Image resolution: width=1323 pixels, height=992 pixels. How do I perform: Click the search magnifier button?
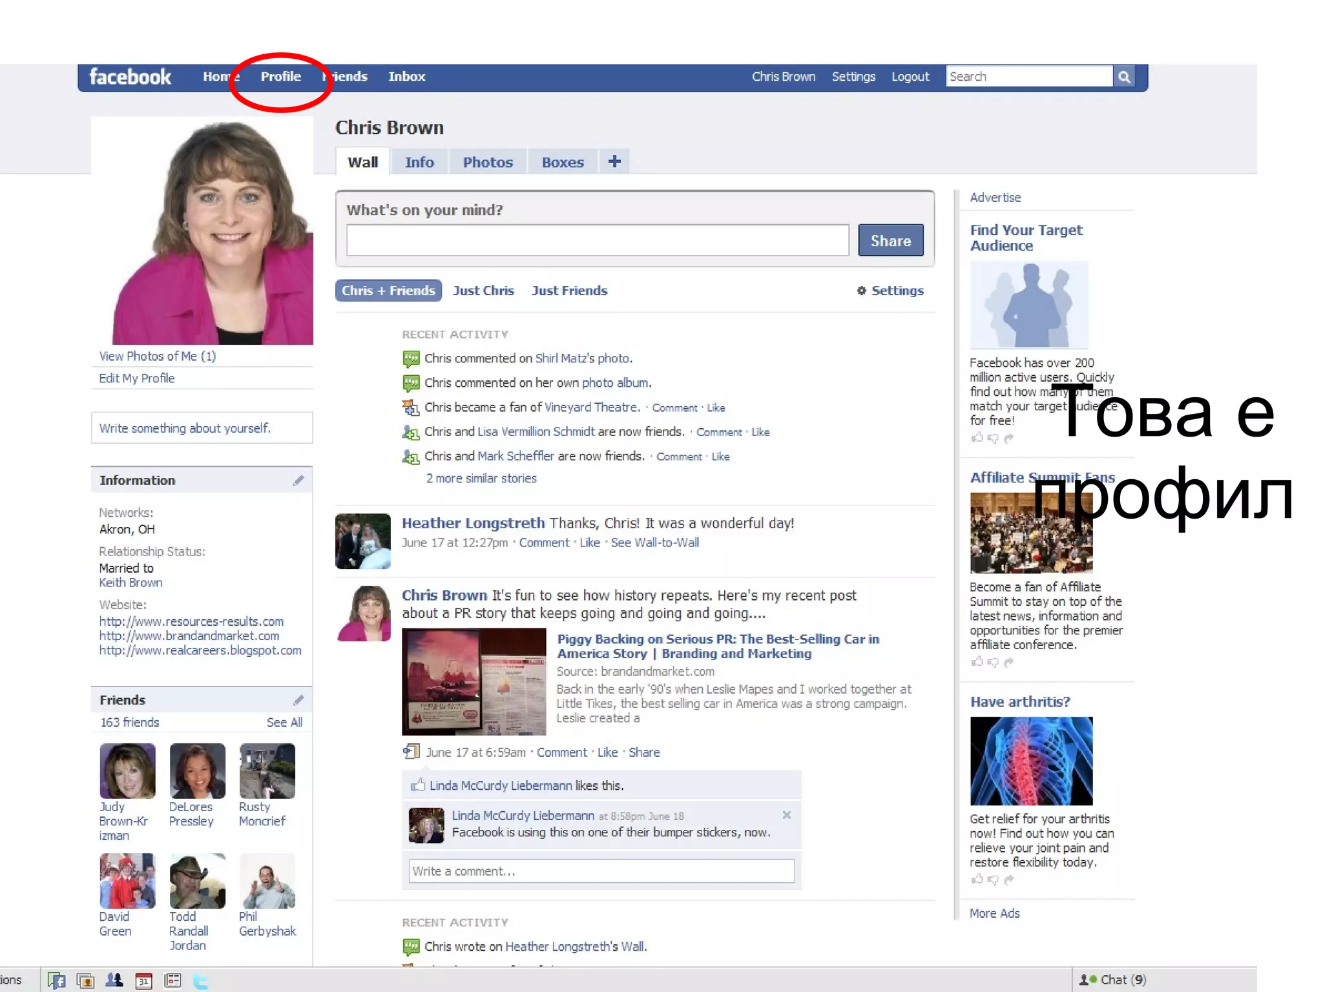point(1124,77)
